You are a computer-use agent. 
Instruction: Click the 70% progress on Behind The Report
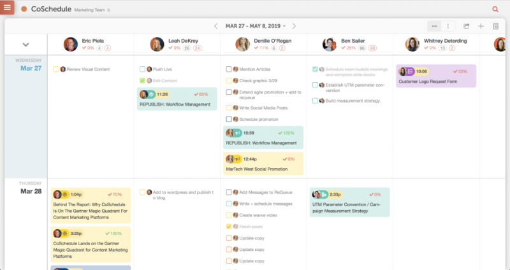click(x=115, y=195)
